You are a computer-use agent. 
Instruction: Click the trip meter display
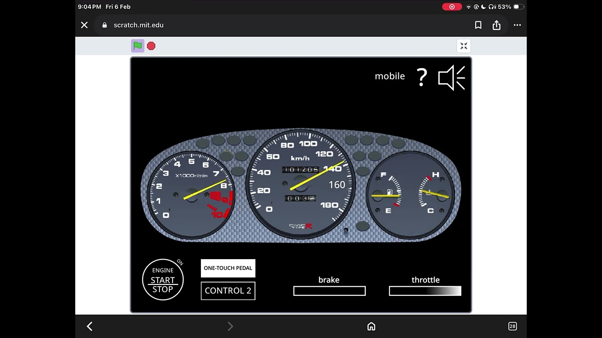pos(301,199)
